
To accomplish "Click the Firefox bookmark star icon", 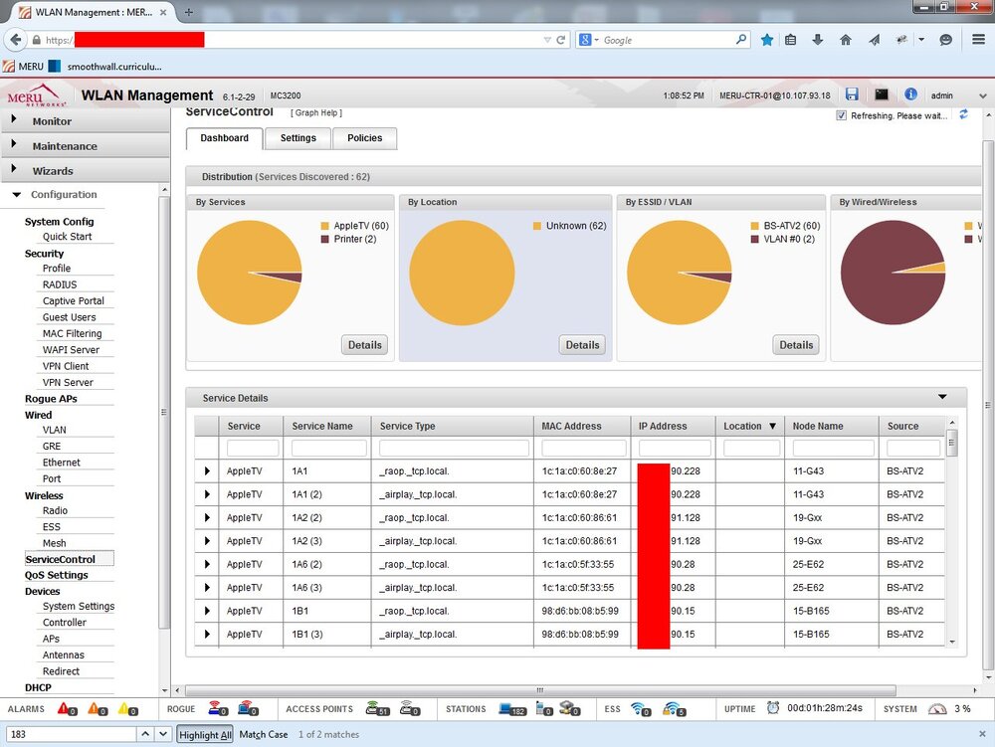I will (x=767, y=40).
